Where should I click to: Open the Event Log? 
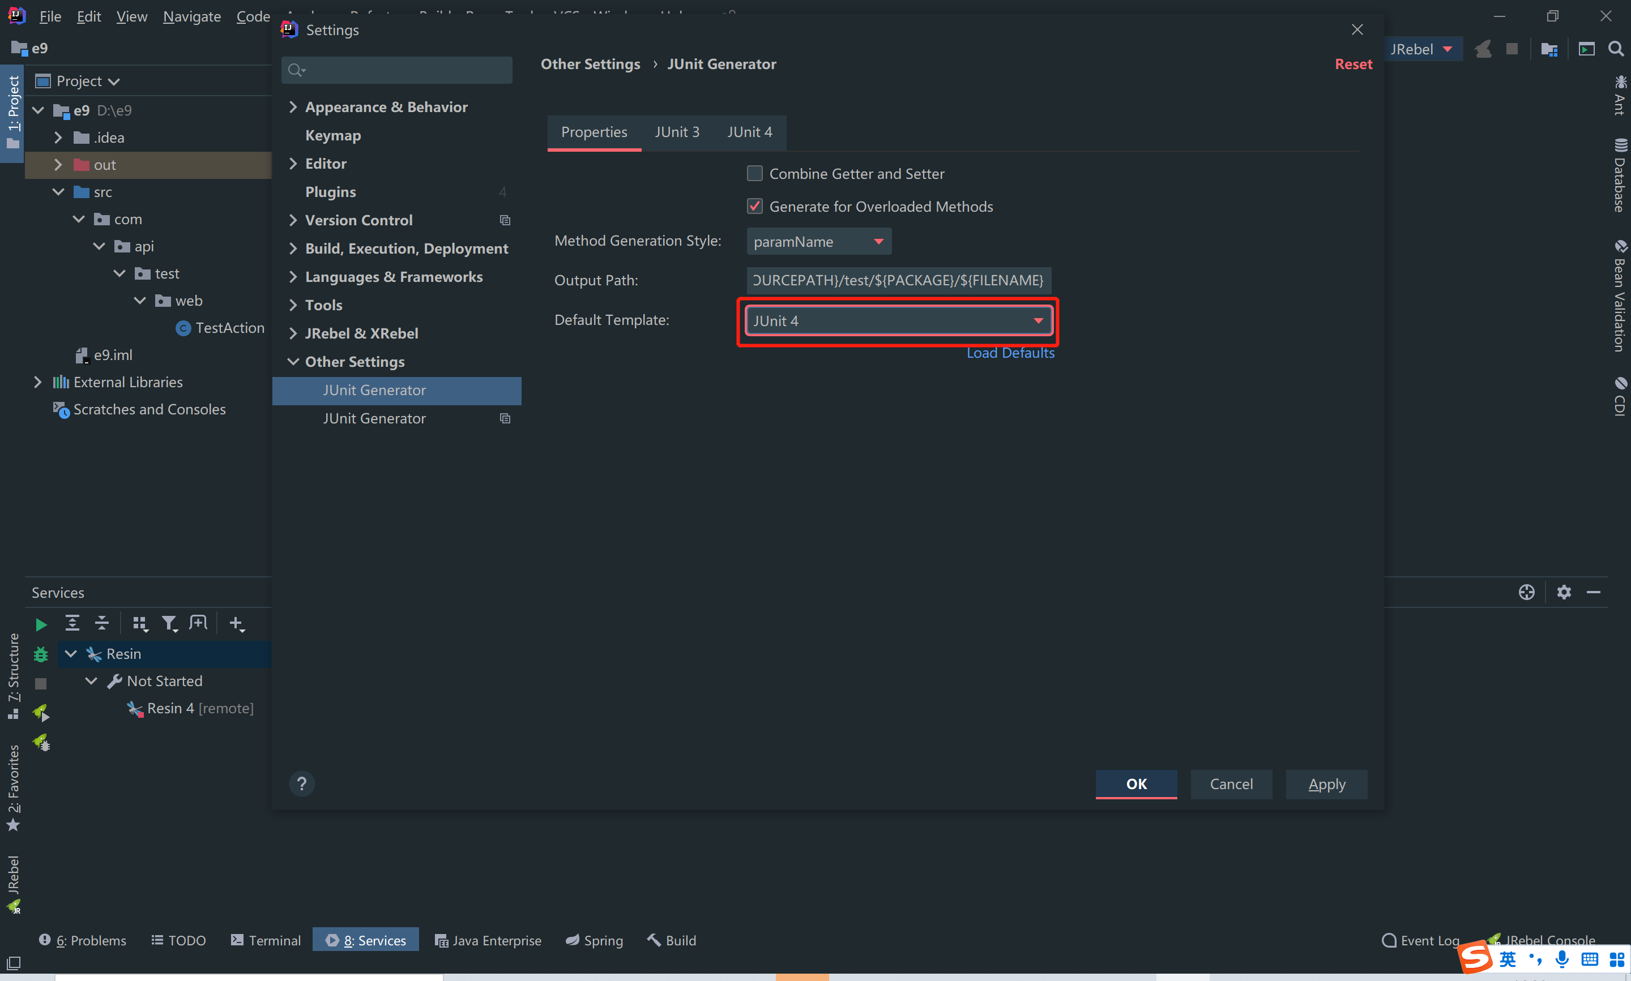click(1420, 940)
